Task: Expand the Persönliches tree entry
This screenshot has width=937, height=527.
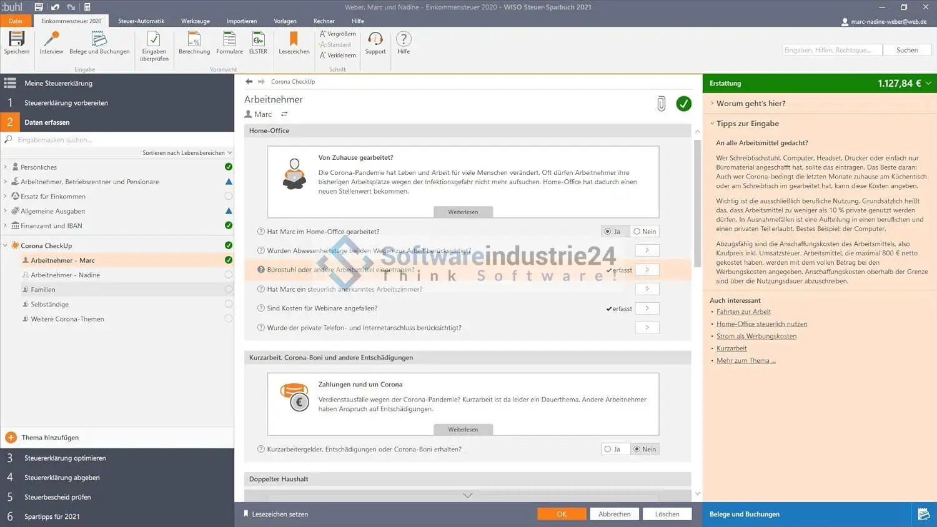Action: click(6, 167)
